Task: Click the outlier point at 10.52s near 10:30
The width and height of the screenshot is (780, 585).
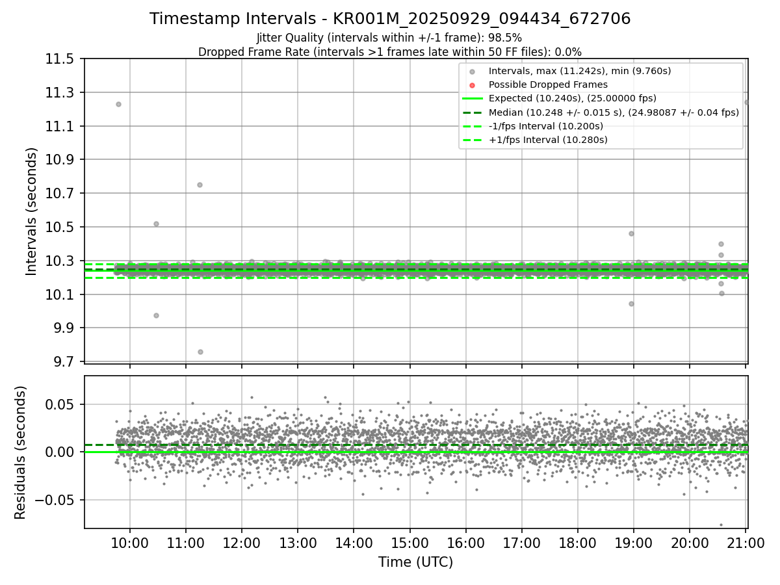Action: 156,224
